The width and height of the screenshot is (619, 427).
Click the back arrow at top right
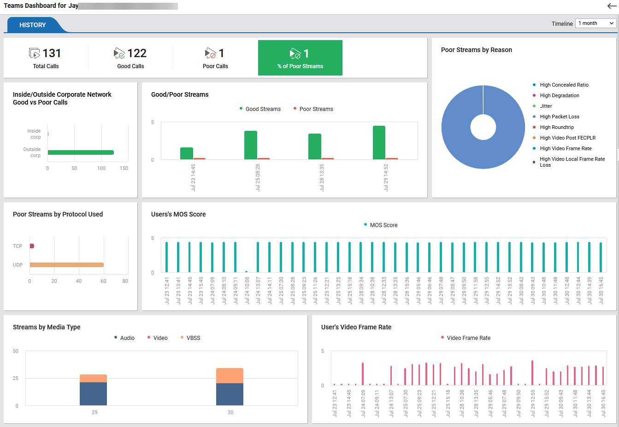tap(612, 6)
